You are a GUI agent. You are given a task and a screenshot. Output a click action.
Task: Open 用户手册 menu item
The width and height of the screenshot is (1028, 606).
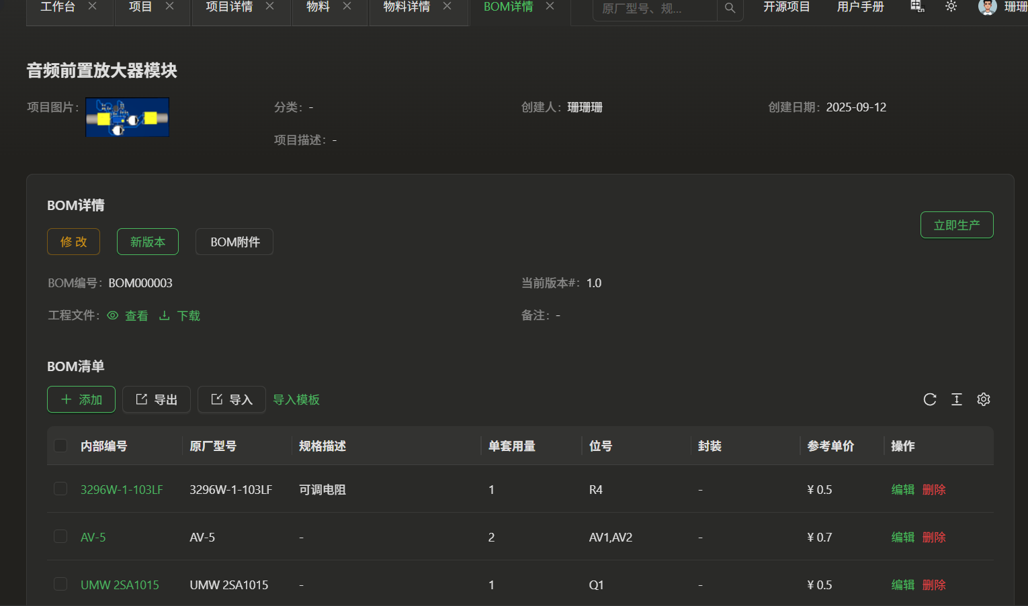861,7
